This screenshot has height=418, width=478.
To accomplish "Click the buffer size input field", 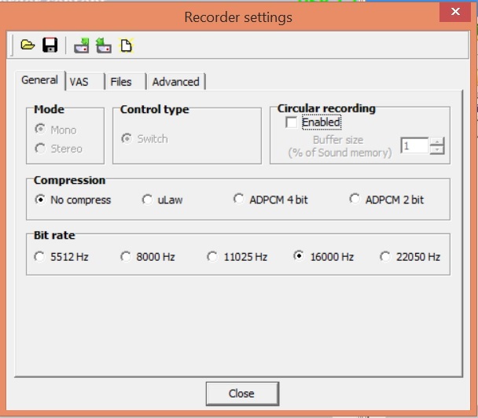I will [x=414, y=146].
